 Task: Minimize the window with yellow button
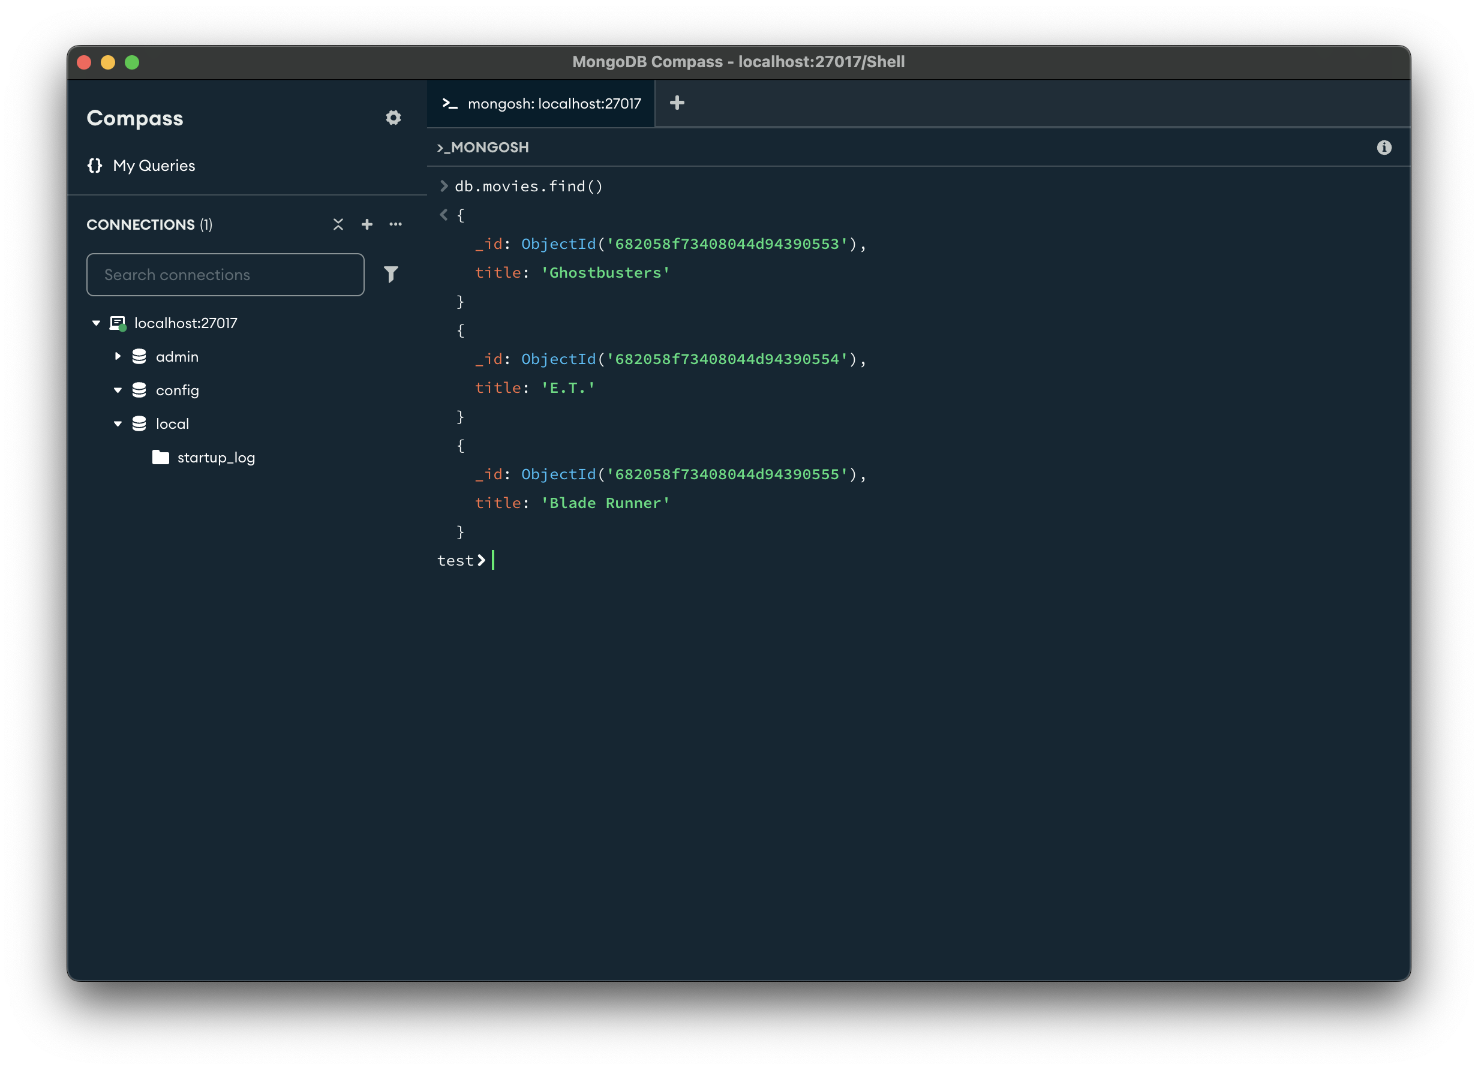point(108,62)
